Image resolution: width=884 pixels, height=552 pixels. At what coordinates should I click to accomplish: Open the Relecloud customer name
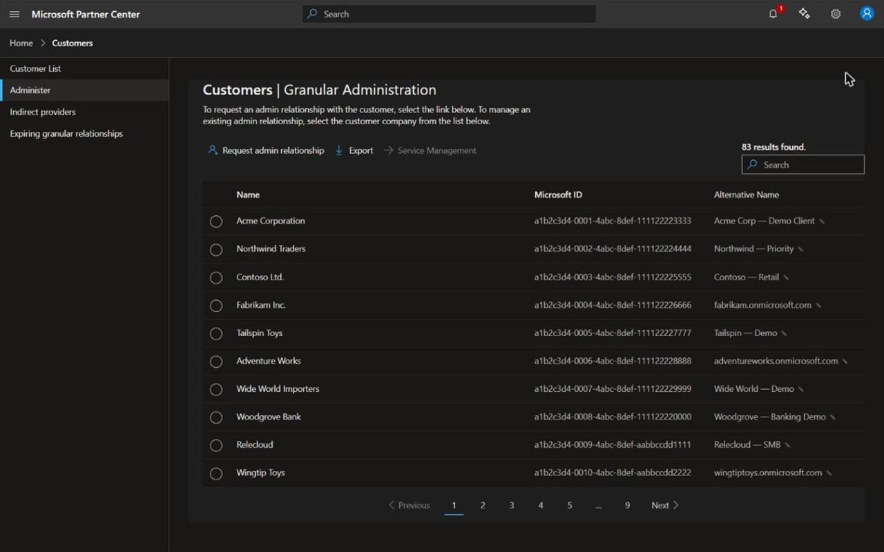click(x=255, y=444)
